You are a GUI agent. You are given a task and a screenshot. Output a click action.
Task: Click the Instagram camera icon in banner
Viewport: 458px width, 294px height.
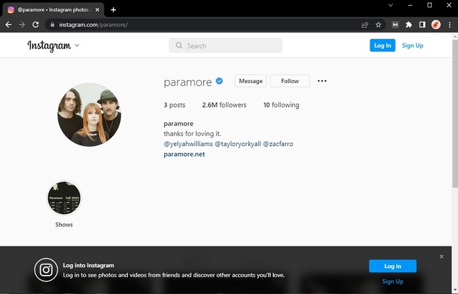pos(46,270)
